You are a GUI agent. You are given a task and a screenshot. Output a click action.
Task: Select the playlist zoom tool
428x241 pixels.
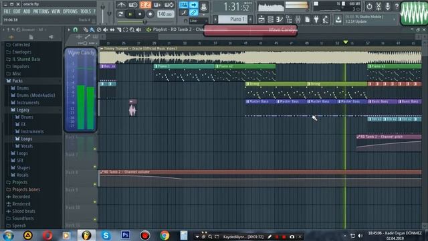tap(132, 29)
